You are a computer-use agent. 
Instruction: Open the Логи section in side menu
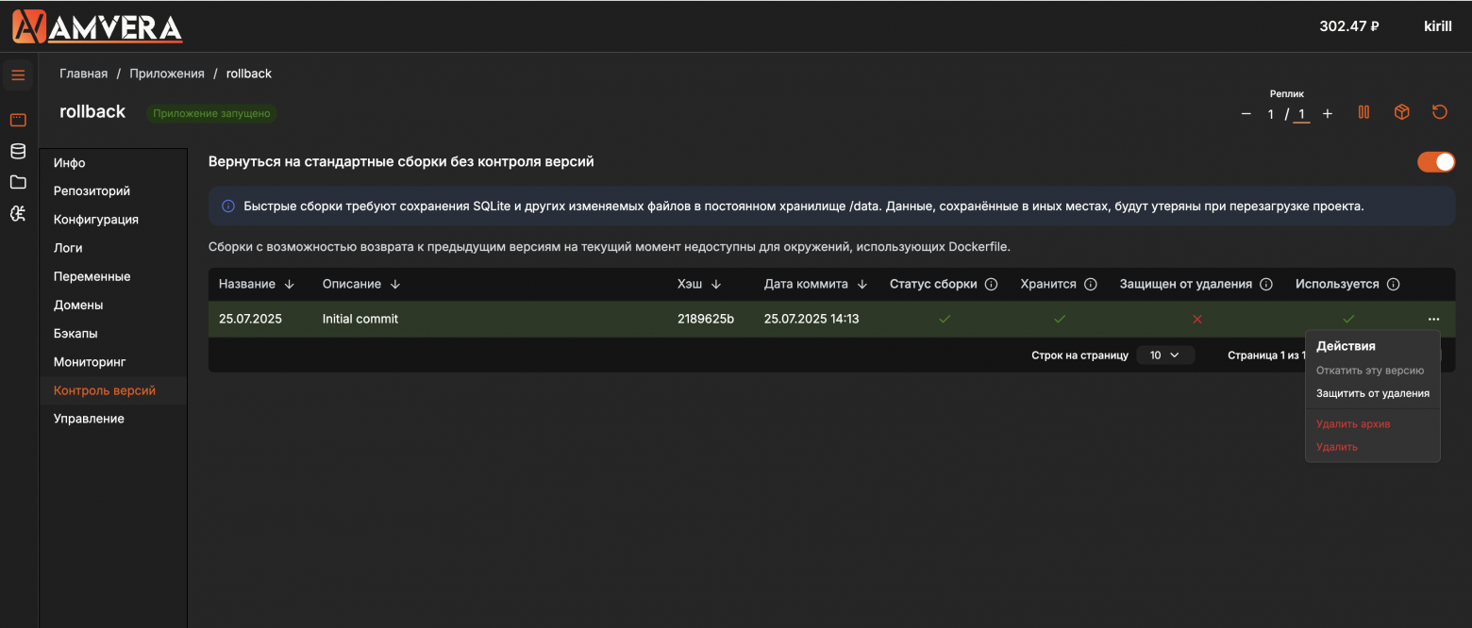click(x=68, y=248)
